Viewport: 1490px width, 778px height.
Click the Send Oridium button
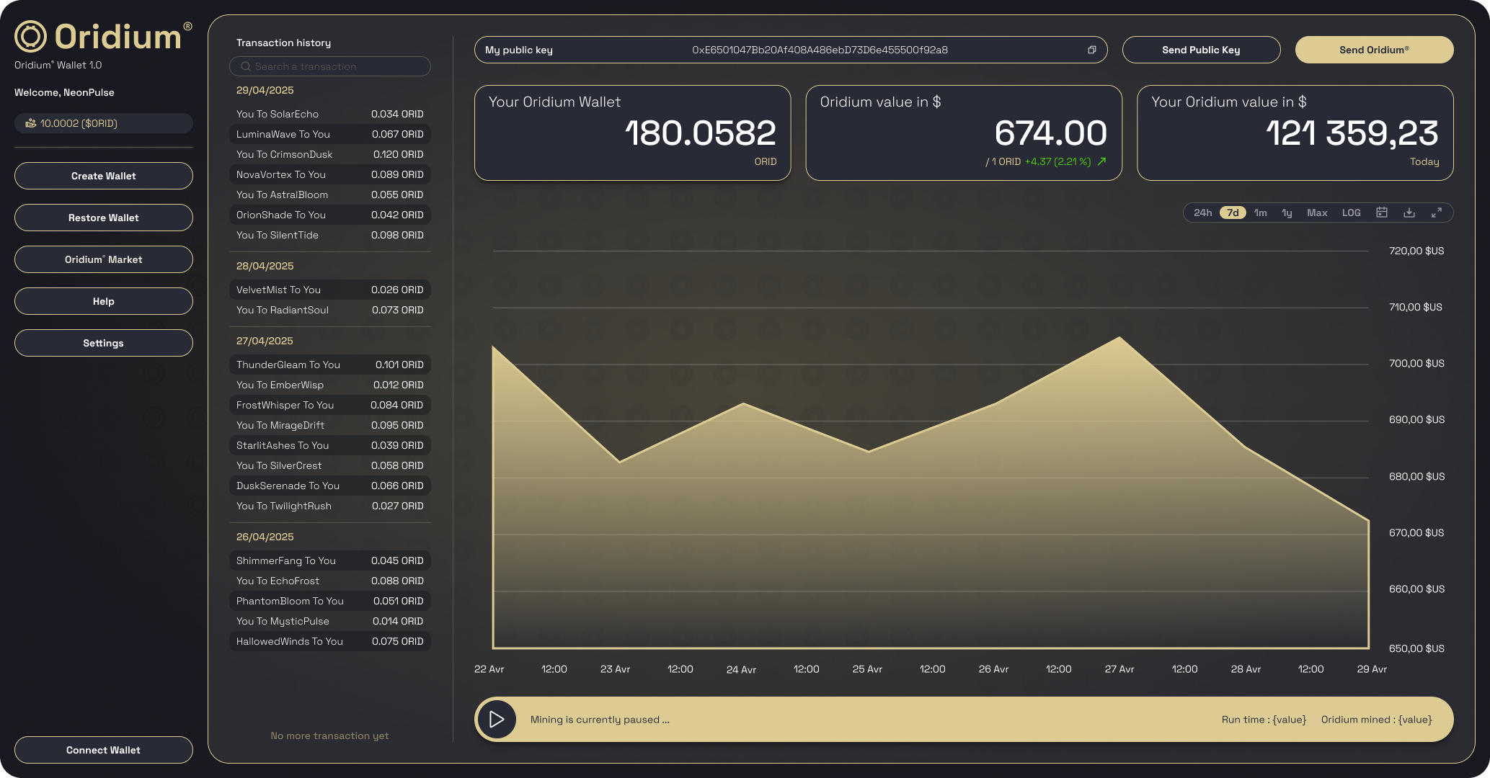(x=1374, y=50)
